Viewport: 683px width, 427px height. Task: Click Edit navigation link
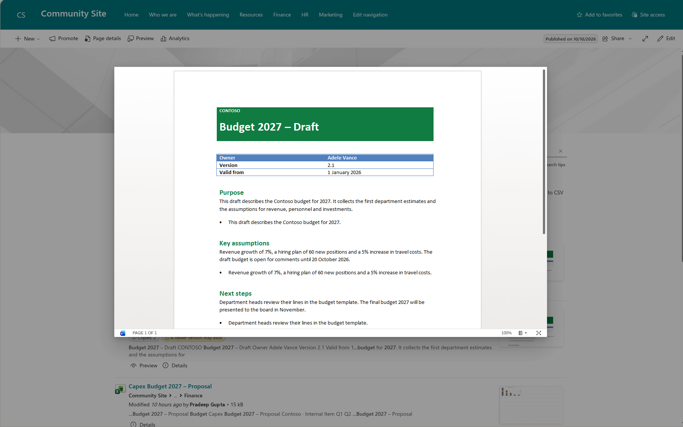click(370, 15)
